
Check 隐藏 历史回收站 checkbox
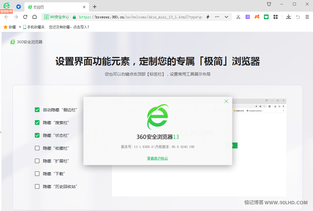point(37,186)
